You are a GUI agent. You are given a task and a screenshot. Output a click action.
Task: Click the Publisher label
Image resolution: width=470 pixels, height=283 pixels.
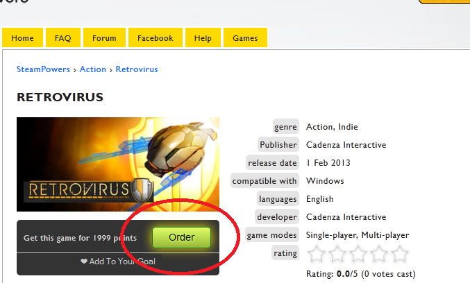(278, 145)
